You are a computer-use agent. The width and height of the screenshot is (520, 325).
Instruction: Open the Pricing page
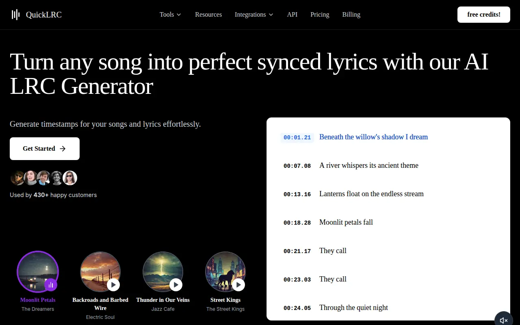point(320,15)
